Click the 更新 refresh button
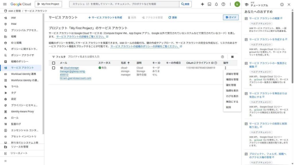The width and height of the screenshot is (294, 165). point(173,17)
